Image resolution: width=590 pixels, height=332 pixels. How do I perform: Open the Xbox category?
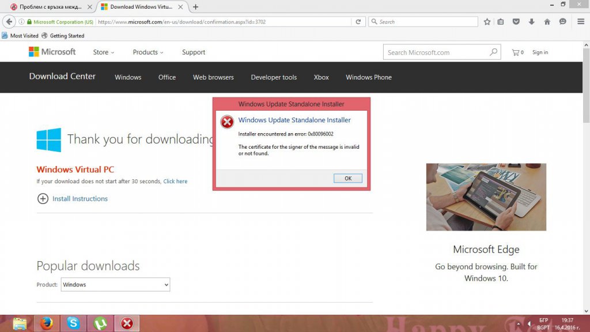pyautogui.click(x=322, y=77)
